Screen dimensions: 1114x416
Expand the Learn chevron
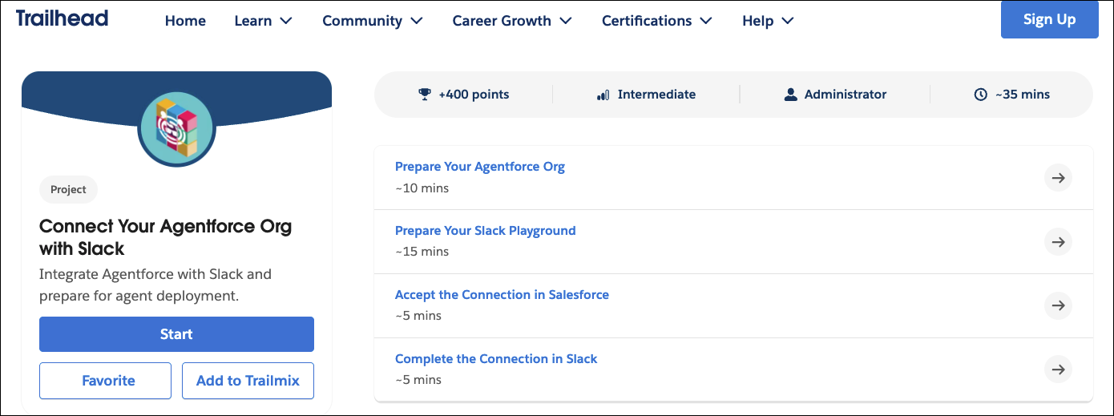[286, 21]
